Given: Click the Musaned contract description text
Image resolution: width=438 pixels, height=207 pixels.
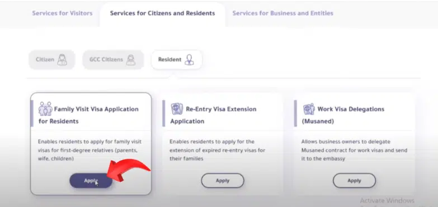Looking at the screenshot, I should click(354, 150).
